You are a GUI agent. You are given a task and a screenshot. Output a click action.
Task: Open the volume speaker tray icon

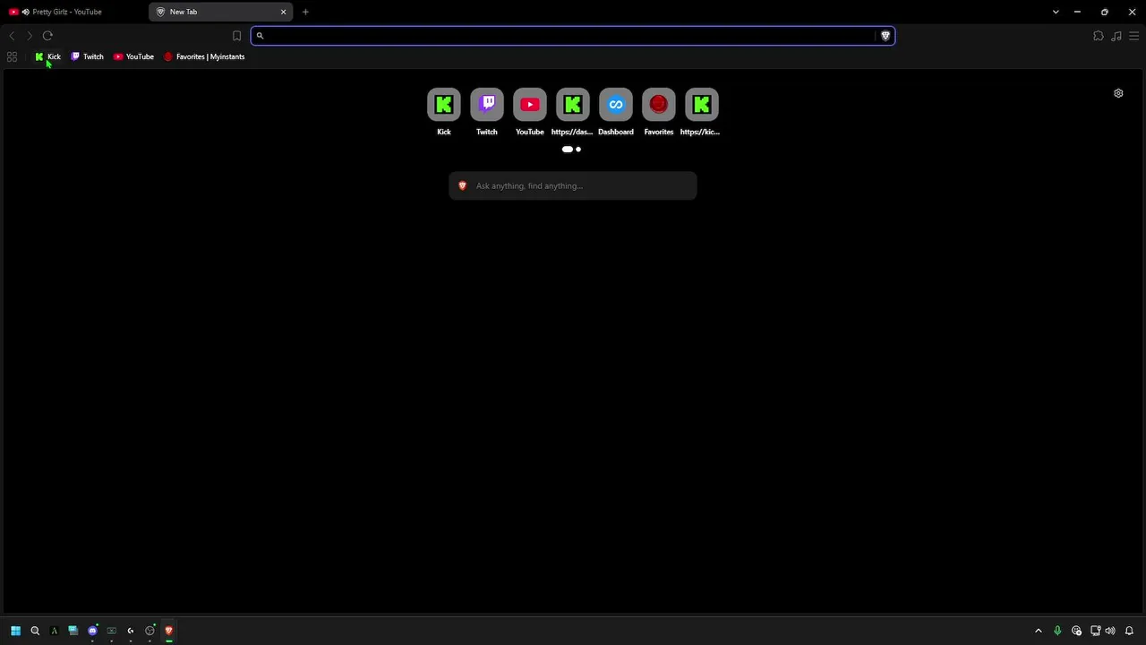1110,631
